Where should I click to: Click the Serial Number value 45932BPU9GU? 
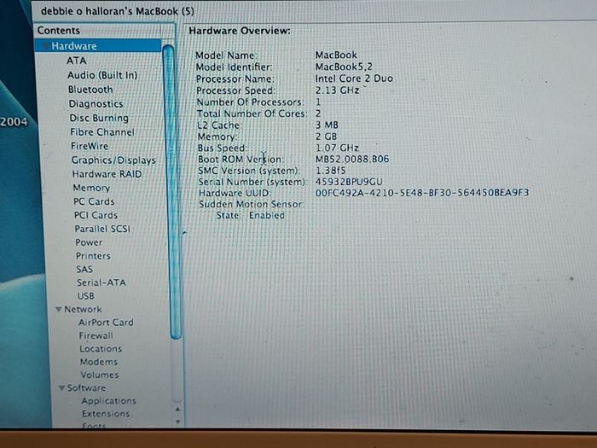tap(349, 182)
